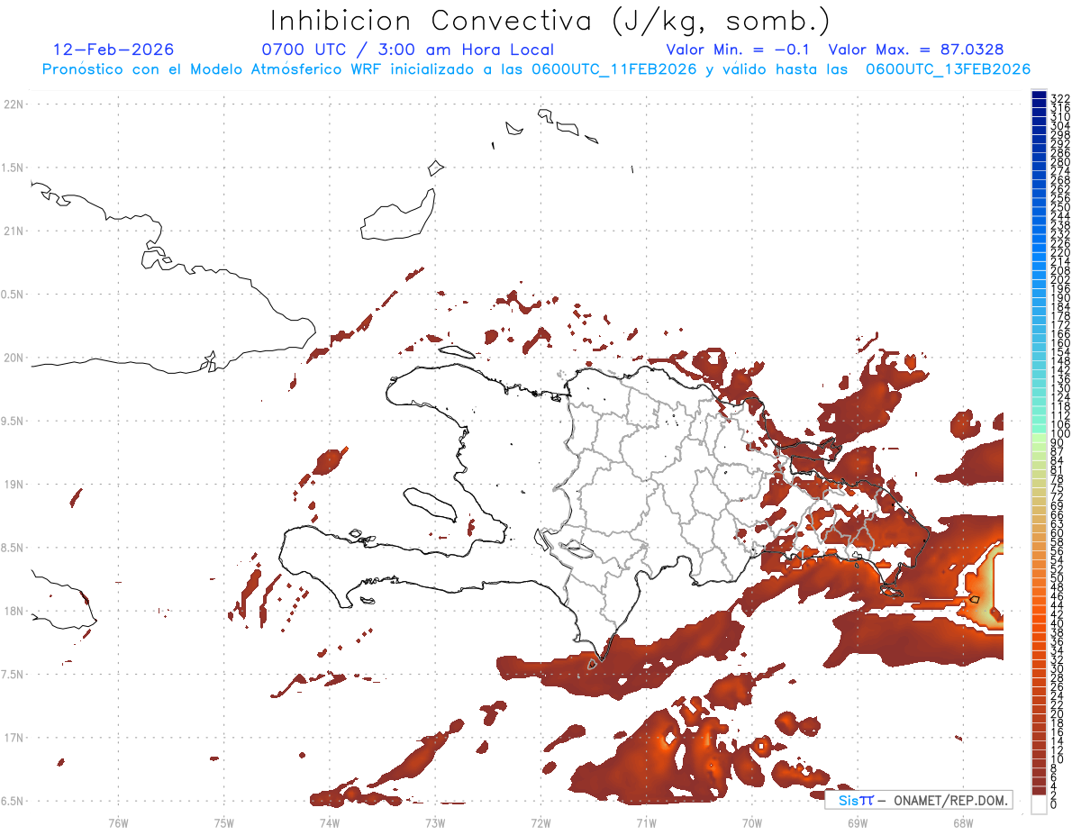Click the '73W' longitude label
The width and height of the screenshot is (1081, 835).
coord(435,822)
